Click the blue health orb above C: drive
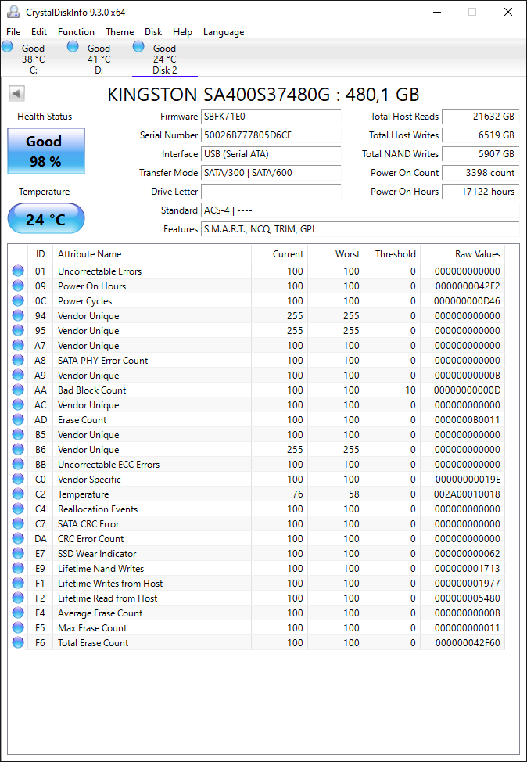The height and width of the screenshot is (762, 527). click(7, 46)
